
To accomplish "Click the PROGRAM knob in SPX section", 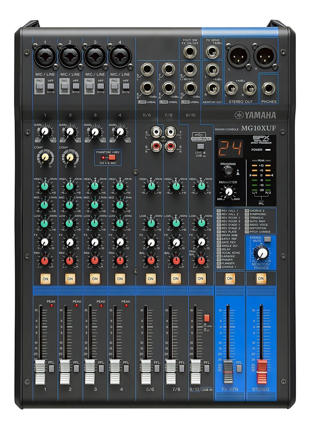I will click(227, 171).
